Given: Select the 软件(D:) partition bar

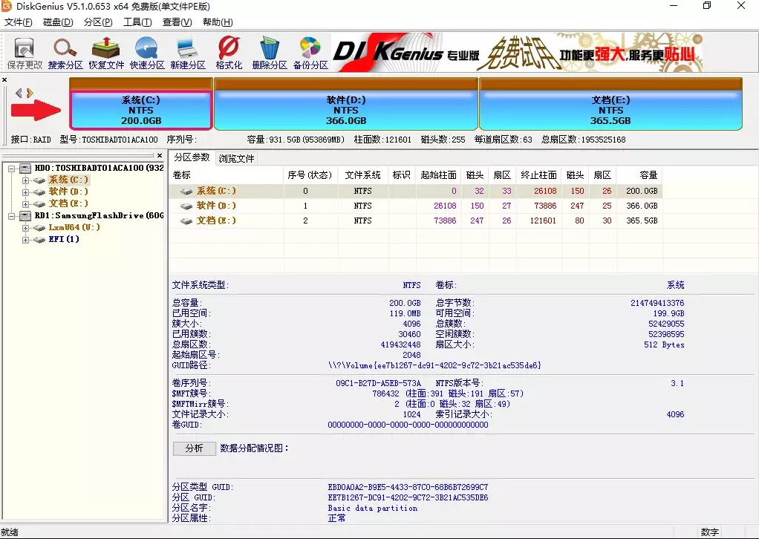Looking at the screenshot, I should pyautogui.click(x=345, y=108).
